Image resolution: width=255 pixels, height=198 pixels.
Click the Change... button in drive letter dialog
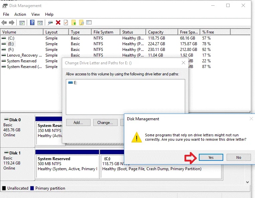coord(105,123)
